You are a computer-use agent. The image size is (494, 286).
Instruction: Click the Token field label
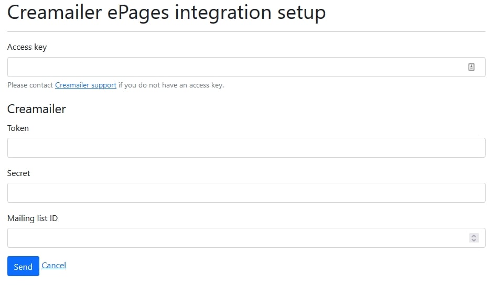pyautogui.click(x=18, y=128)
